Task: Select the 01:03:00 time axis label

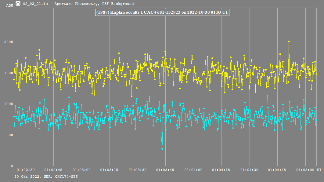Action: (x=82, y=170)
